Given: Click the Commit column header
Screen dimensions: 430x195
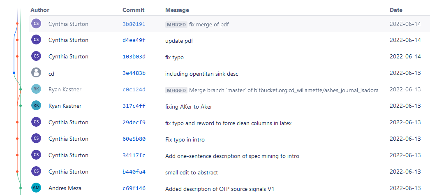Looking at the screenshot, I should tap(133, 10).
